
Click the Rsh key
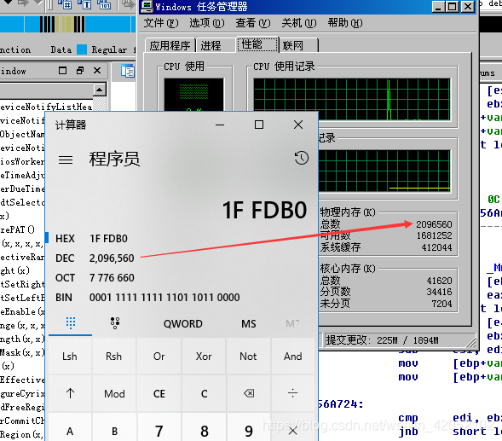(114, 356)
